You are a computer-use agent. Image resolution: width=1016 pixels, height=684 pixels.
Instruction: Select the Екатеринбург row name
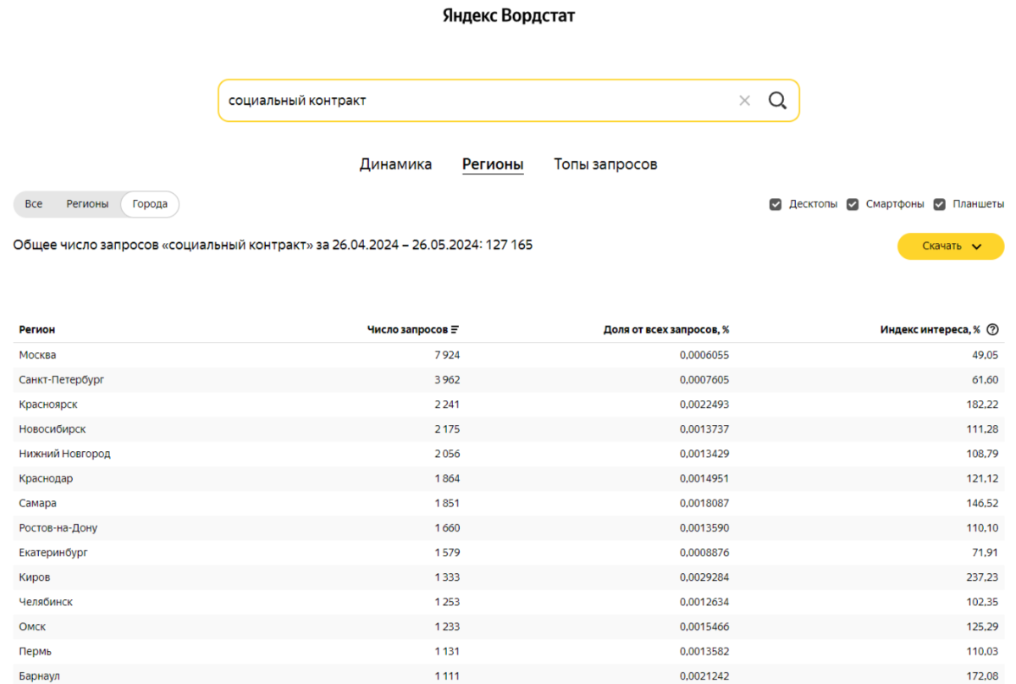click(x=53, y=552)
